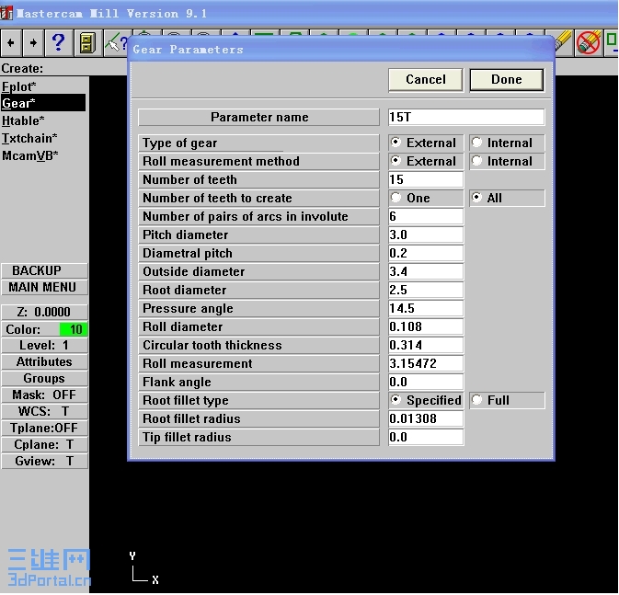Image resolution: width=619 pixels, height=595 pixels.
Task: Select the Analyze cursor-question toolbar icon
Action: click(117, 43)
